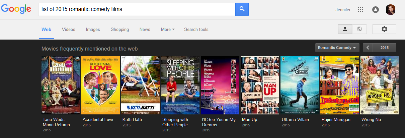Expand the More search categories menu
Screen dimensions: 405x140
click(168, 29)
